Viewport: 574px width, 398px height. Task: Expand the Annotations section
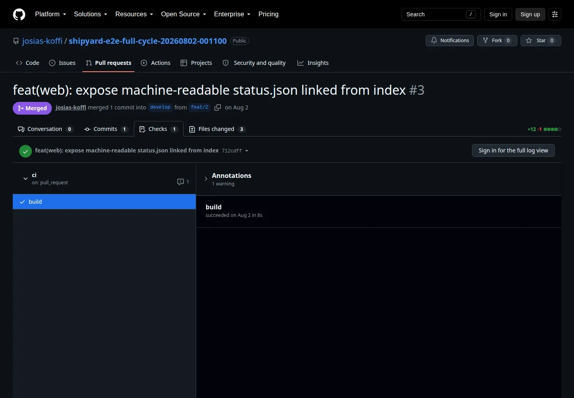click(x=206, y=179)
